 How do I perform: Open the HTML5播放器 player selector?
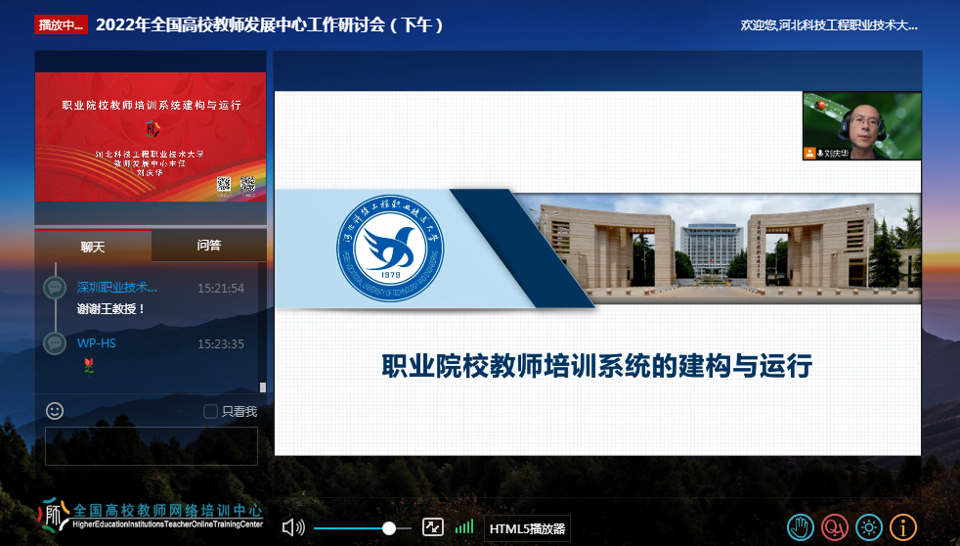(527, 528)
